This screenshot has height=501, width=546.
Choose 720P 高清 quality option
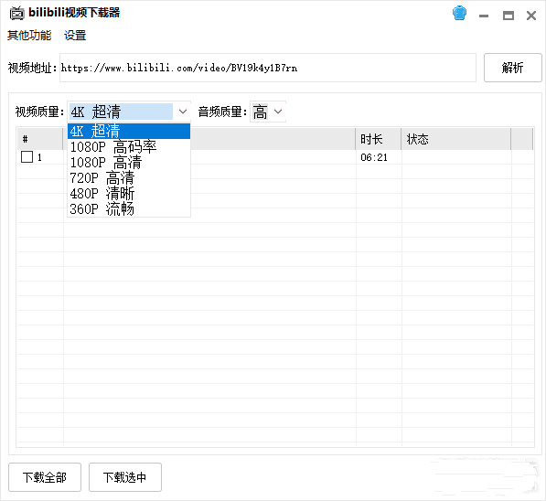[129, 178]
